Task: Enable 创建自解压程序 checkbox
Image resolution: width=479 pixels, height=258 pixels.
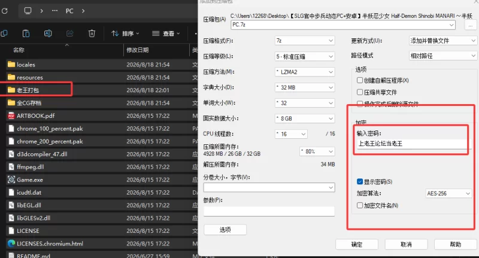Action: pyautogui.click(x=360, y=80)
